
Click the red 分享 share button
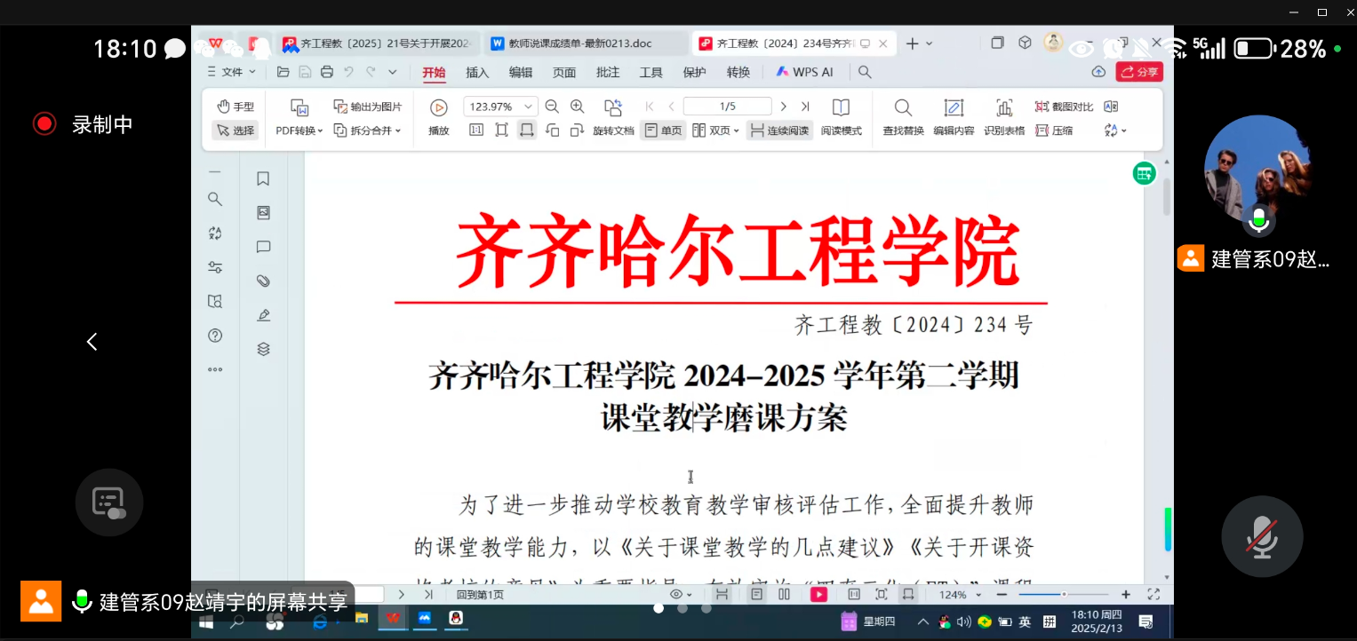pyautogui.click(x=1139, y=72)
